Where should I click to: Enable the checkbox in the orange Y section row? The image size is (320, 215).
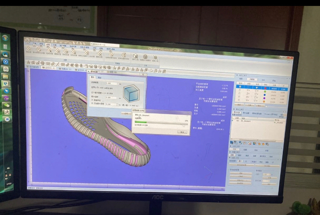click(x=239, y=100)
